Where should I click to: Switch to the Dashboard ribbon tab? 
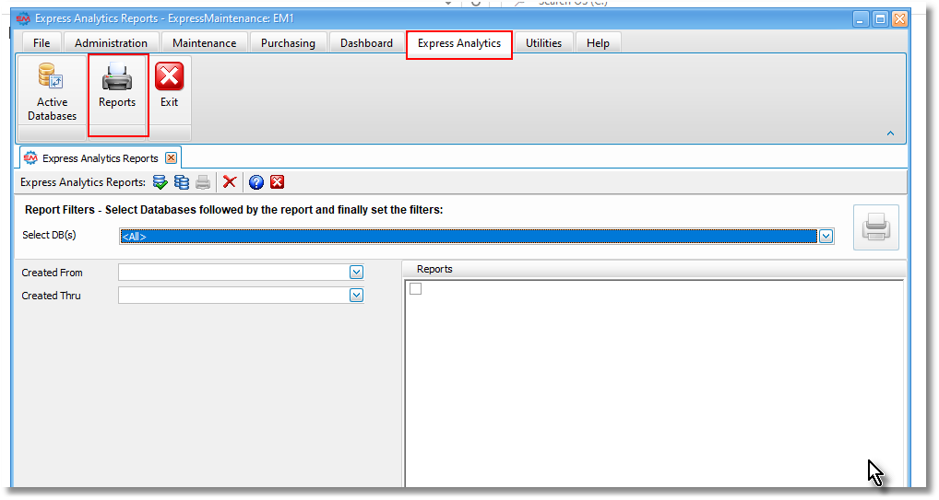click(x=366, y=43)
